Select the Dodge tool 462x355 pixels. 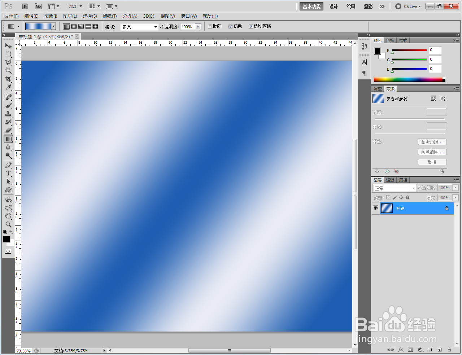pos(8,155)
